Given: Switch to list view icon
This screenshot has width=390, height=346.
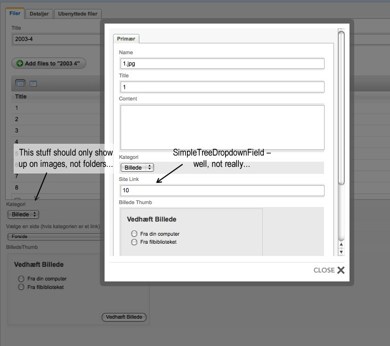Looking at the screenshot, I should (20, 83).
